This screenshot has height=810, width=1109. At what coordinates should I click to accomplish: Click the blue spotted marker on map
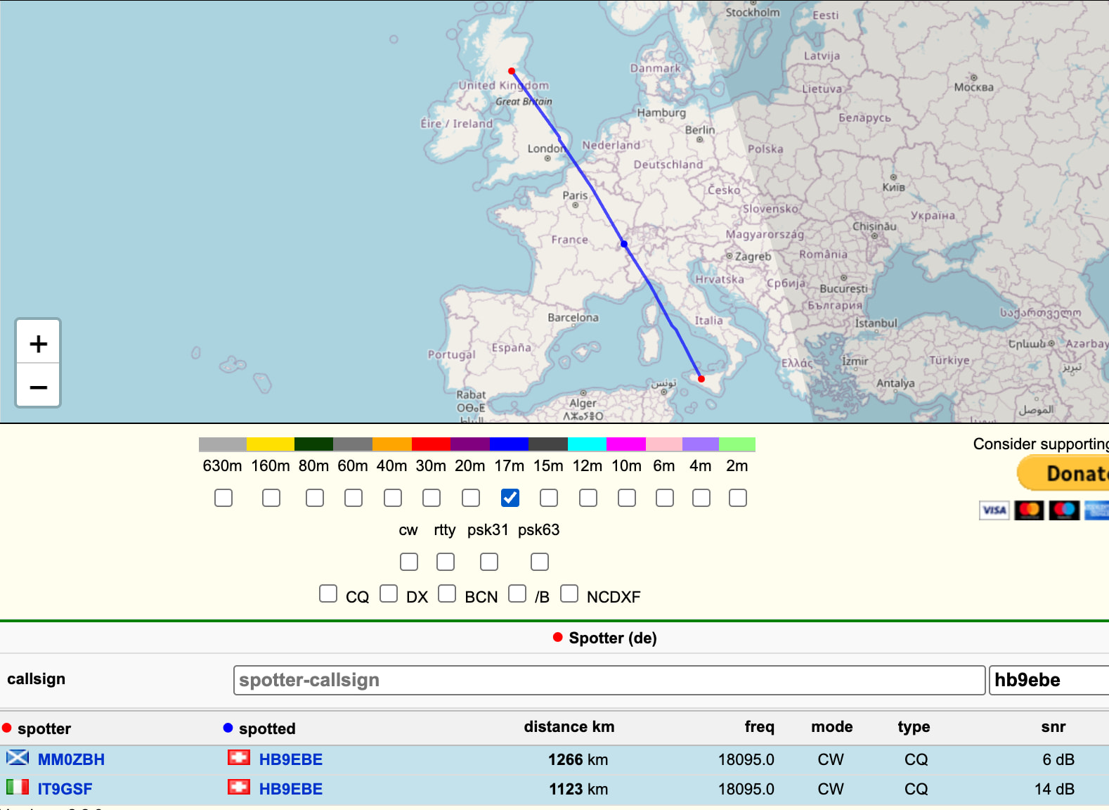(624, 244)
